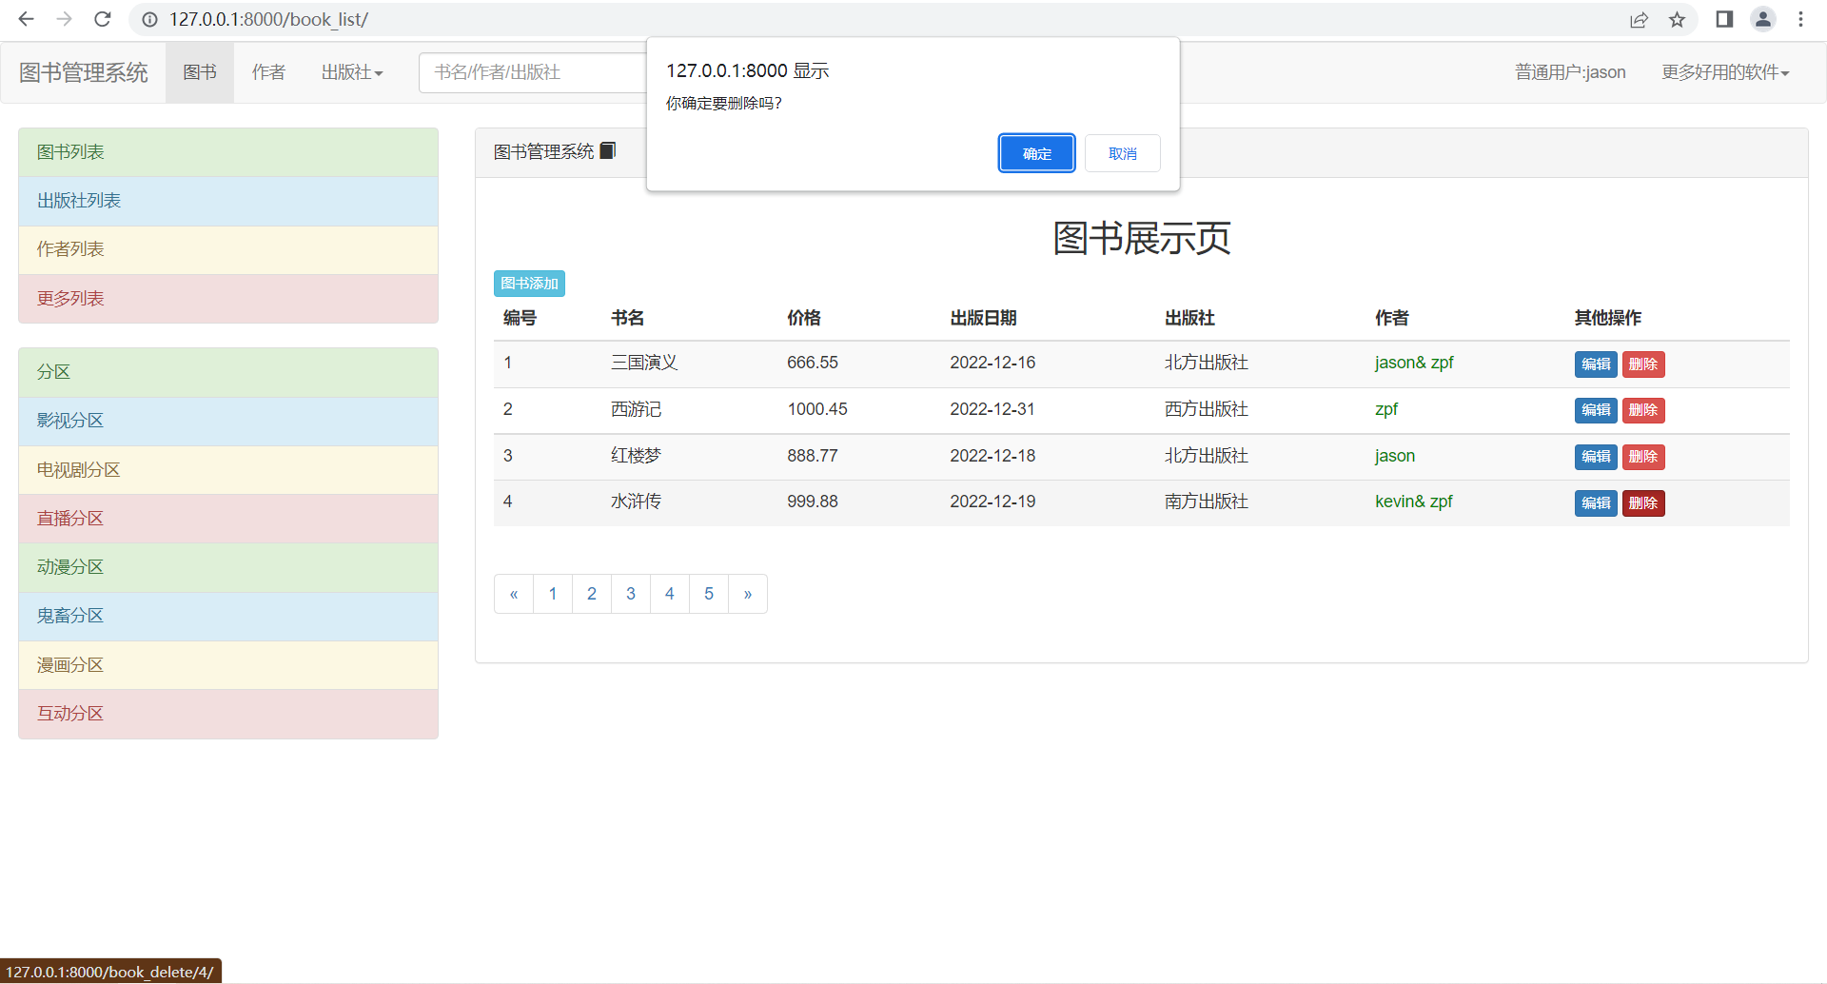The height and width of the screenshot is (984, 1827).
Task: Go to pagination page 4
Action: point(670,594)
